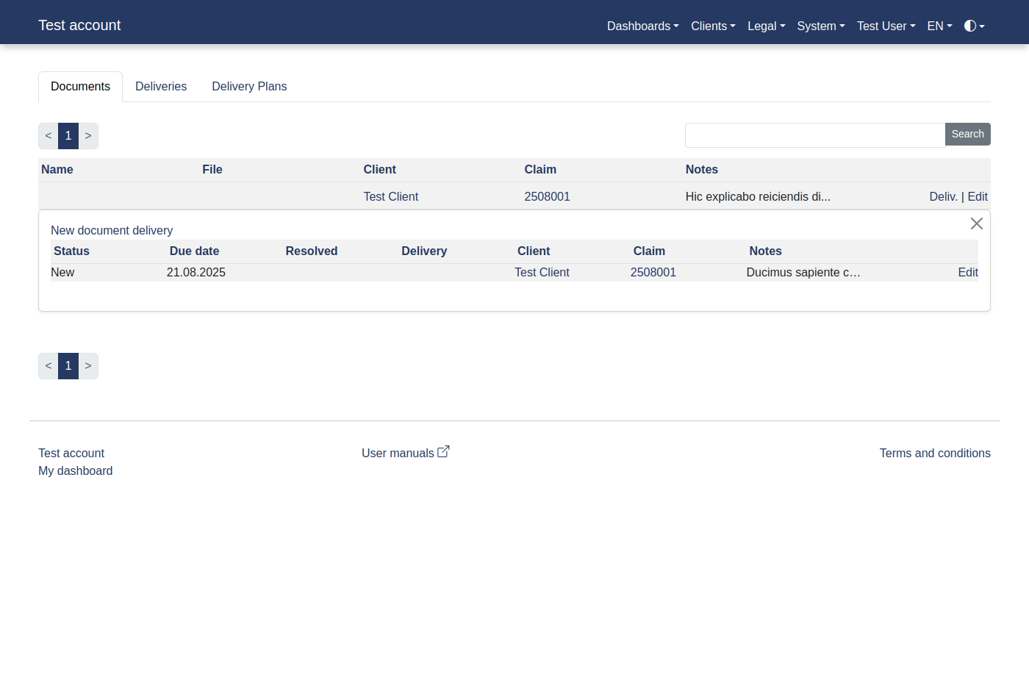Select page 1 in bottom pagination
The width and height of the screenshot is (1029, 691).
(x=68, y=366)
